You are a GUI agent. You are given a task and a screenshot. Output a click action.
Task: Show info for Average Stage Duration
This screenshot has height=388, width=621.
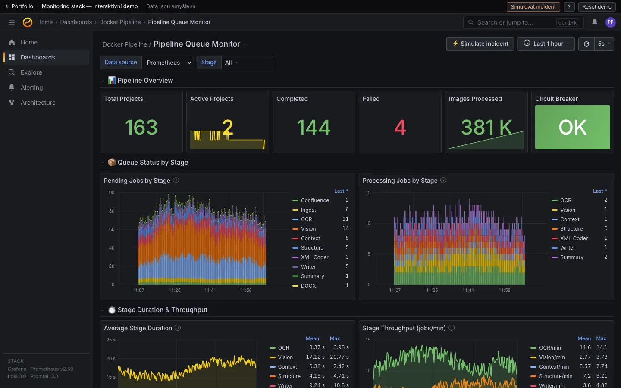coord(178,328)
